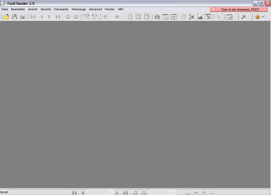271x195 pixels.
Task: Open the Ansicht menu
Action: (x=33, y=9)
